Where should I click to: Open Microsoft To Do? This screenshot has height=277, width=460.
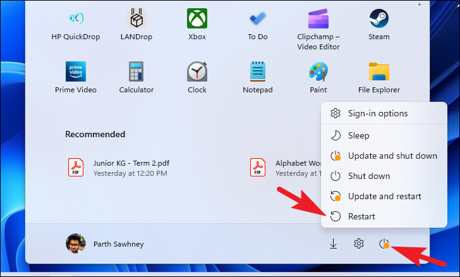258,25
